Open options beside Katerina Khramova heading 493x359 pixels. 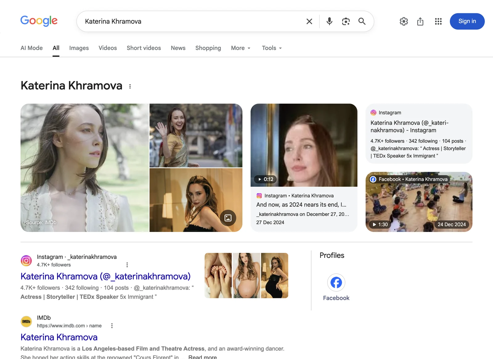point(130,86)
